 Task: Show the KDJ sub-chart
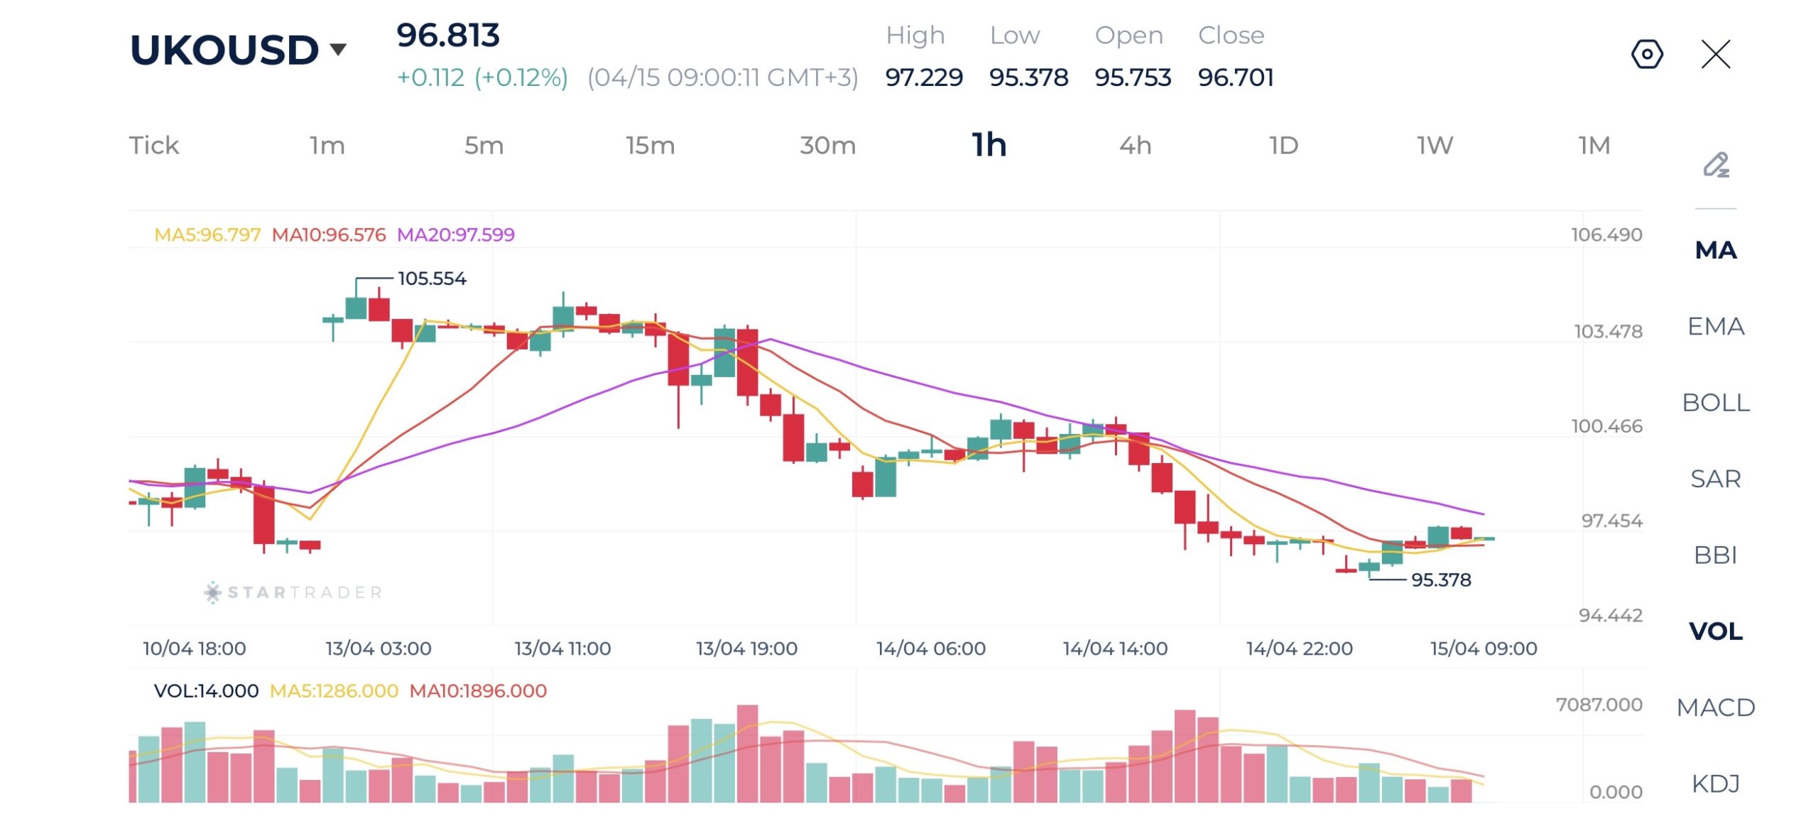(x=1716, y=783)
